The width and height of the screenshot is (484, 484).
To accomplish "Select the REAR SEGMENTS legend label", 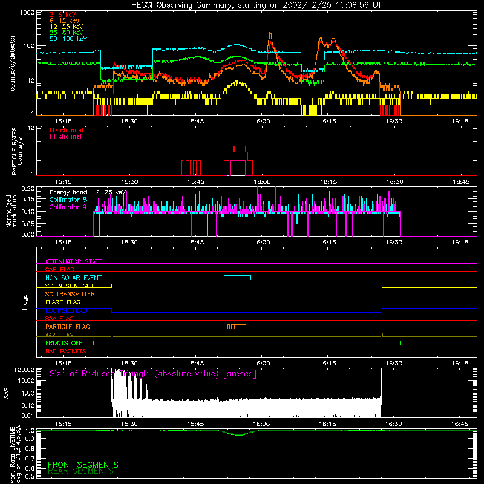I will pos(80,471).
